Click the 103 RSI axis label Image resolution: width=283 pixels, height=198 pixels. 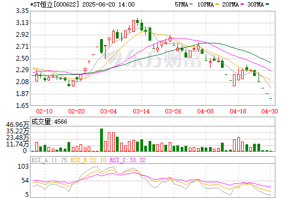point(23,166)
